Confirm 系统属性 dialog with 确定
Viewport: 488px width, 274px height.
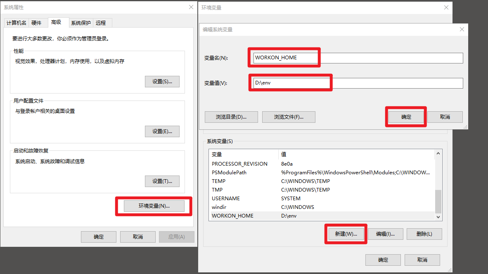tap(99, 237)
